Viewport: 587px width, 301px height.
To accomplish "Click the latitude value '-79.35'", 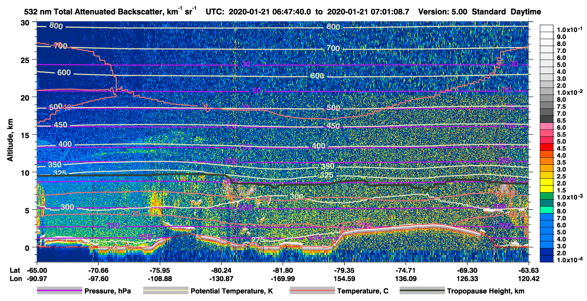I will pos(344,270).
